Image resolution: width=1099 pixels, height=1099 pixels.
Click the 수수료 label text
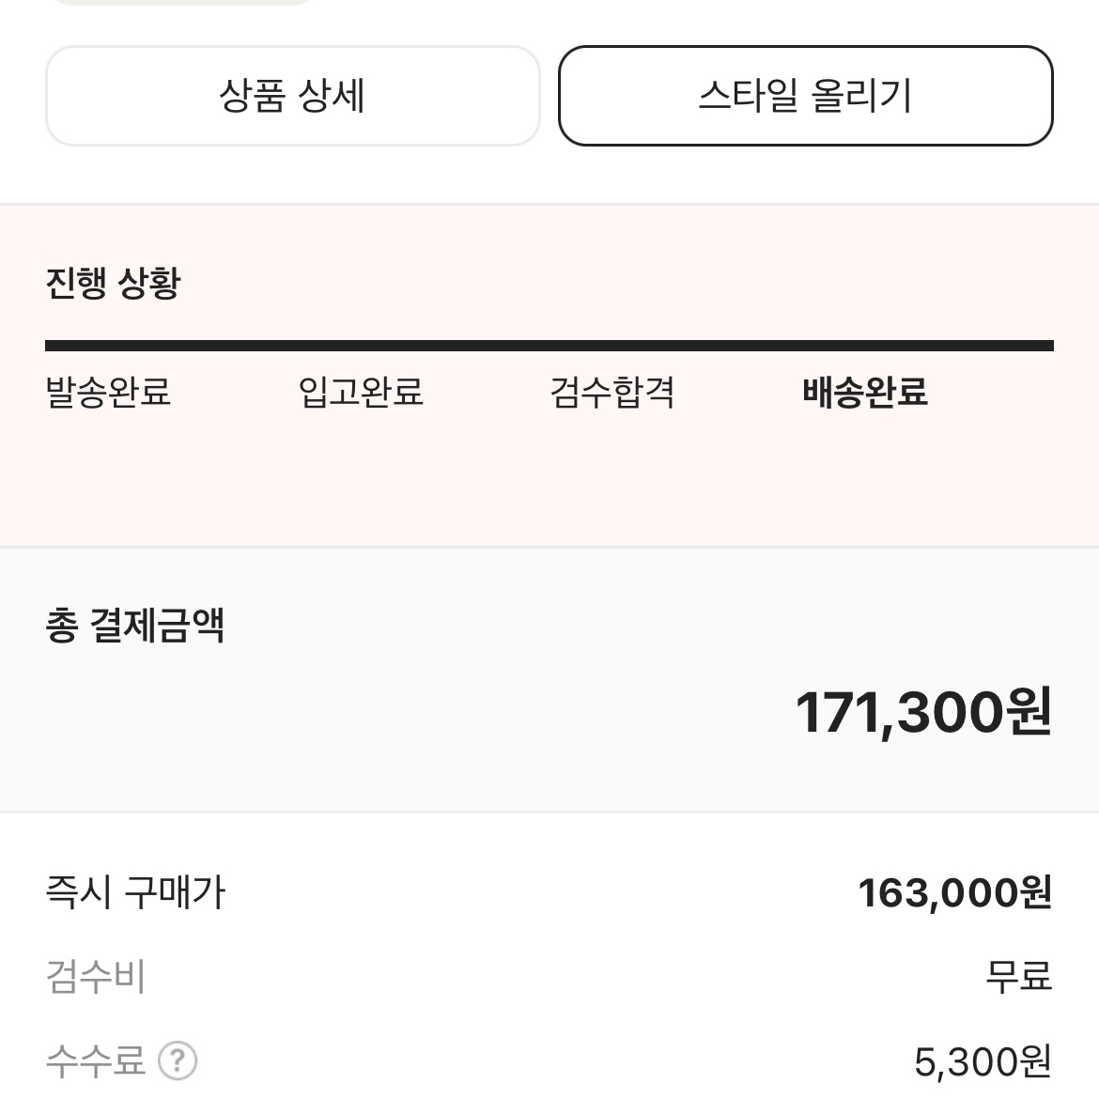coord(95,1060)
